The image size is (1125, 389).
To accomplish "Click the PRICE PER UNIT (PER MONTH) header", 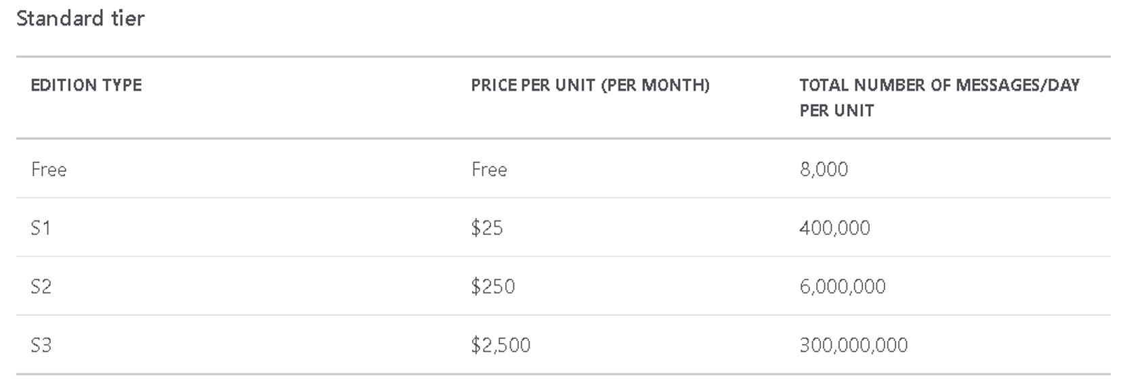I will (590, 85).
